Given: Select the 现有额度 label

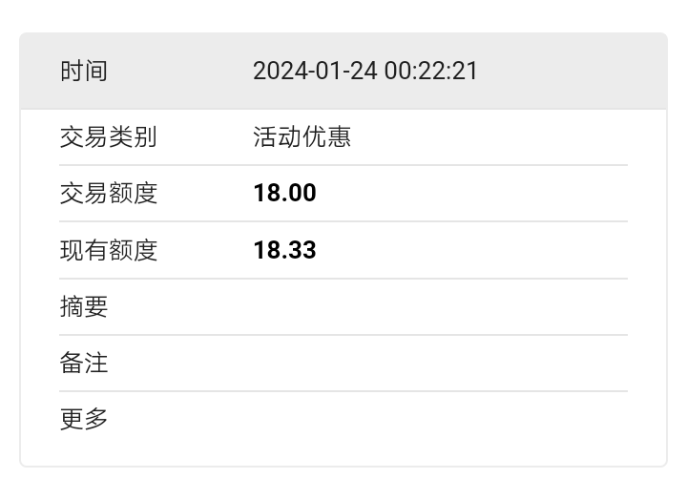Looking at the screenshot, I should coord(108,250).
